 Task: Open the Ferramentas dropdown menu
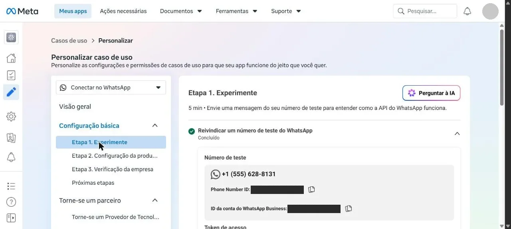point(236,11)
